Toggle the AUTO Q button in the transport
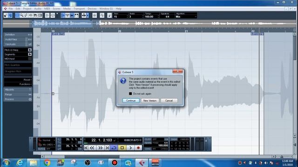 41,149
